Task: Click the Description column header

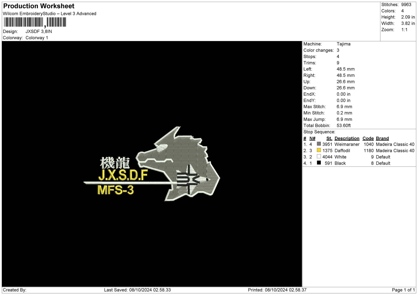Action: tap(347, 138)
